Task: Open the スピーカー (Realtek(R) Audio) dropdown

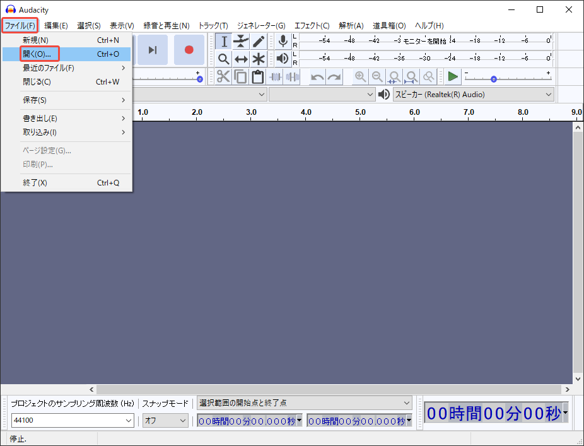Action: pos(473,95)
